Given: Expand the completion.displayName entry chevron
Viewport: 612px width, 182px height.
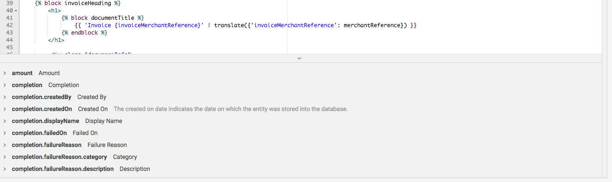Looking at the screenshot, I should click(4, 121).
